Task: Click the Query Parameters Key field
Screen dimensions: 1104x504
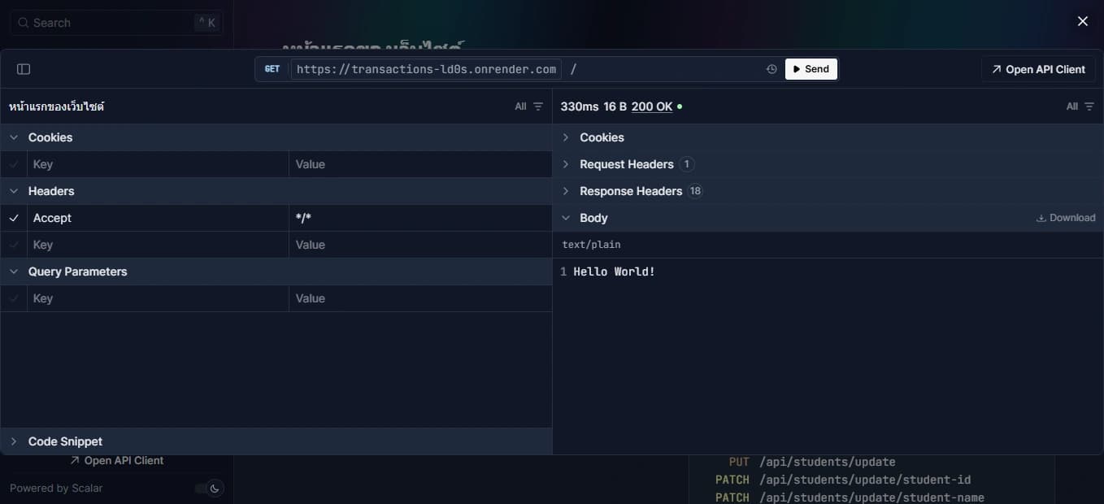Action: [x=159, y=298]
